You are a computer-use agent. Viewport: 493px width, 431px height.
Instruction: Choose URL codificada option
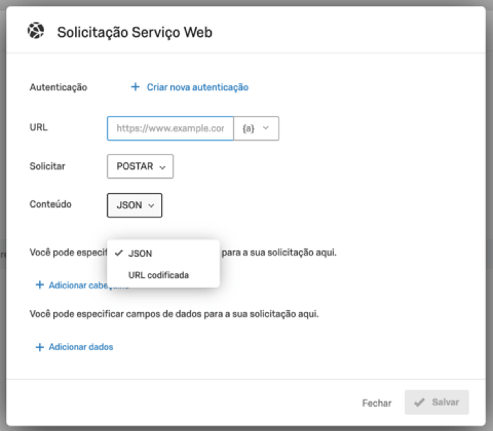[x=158, y=275]
